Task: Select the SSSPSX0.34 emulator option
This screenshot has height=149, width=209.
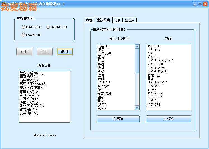Action: [48, 27]
